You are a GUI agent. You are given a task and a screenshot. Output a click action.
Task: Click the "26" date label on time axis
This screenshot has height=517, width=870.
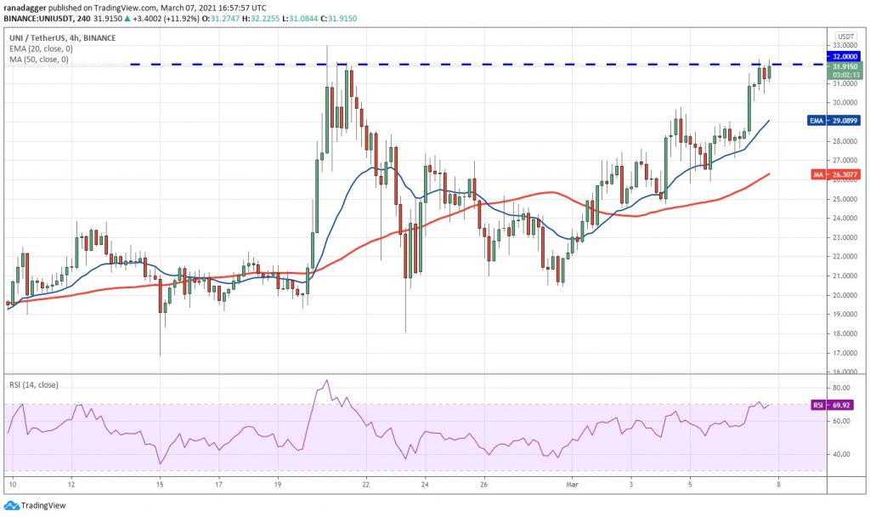[x=483, y=484]
